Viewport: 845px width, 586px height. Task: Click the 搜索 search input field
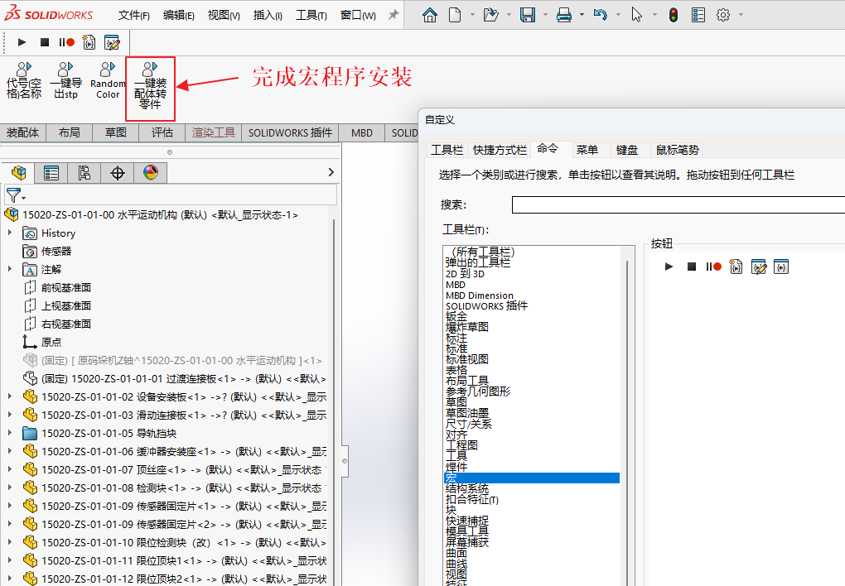point(678,204)
